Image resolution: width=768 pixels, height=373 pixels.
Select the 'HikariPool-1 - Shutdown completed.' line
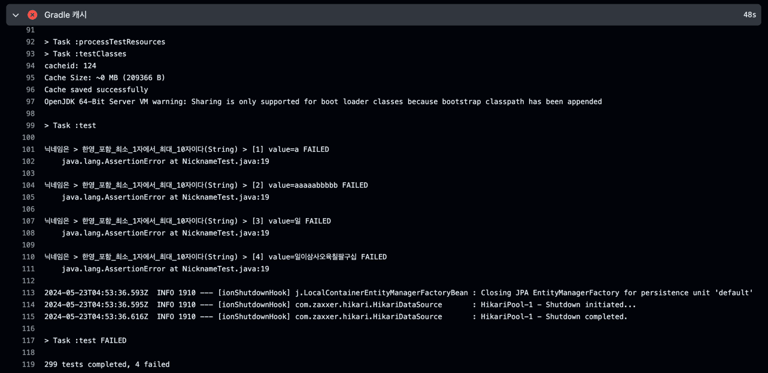point(336,317)
